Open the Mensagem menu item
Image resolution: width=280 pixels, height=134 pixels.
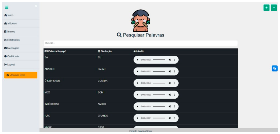[12, 48]
